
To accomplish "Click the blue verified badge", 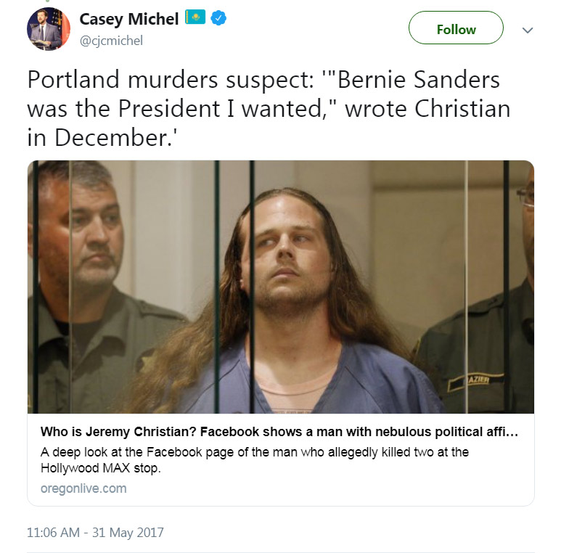I will [218, 19].
